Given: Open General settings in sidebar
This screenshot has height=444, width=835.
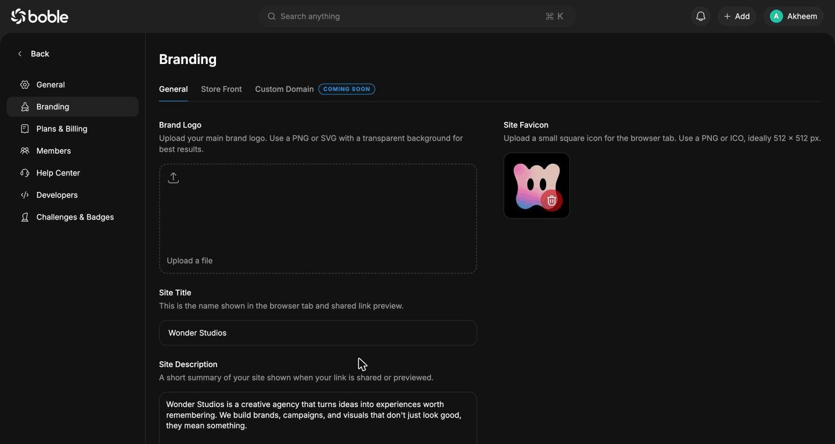Looking at the screenshot, I should (72, 84).
